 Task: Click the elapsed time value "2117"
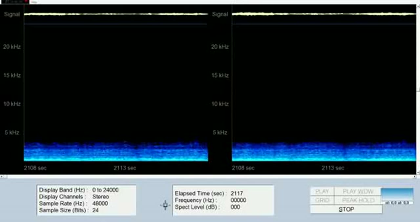point(237,193)
